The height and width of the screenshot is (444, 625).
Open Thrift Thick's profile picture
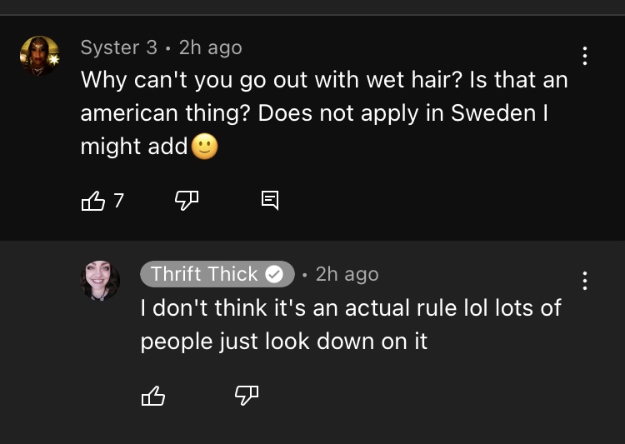pyautogui.click(x=100, y=280)
